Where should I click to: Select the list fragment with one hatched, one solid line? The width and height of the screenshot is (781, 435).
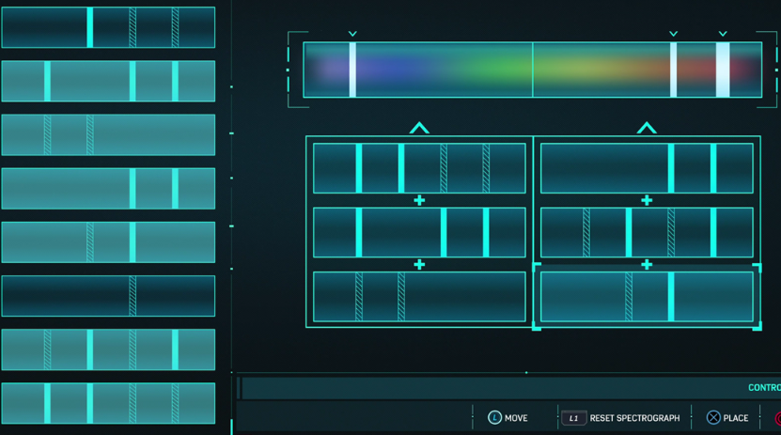point(108,242)
